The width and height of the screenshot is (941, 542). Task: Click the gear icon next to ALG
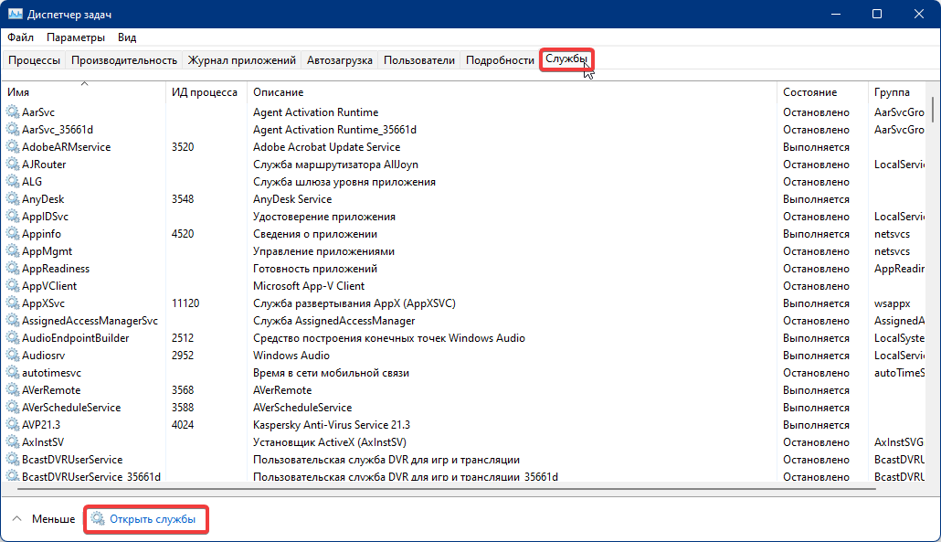[x=13, y=181]
